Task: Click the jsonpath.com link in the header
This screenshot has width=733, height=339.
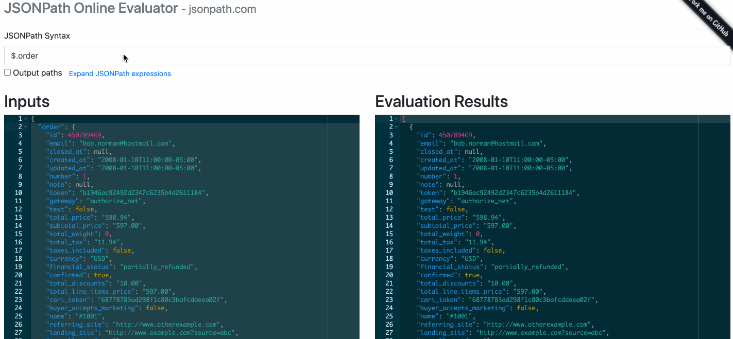Action: click(222, 9)
